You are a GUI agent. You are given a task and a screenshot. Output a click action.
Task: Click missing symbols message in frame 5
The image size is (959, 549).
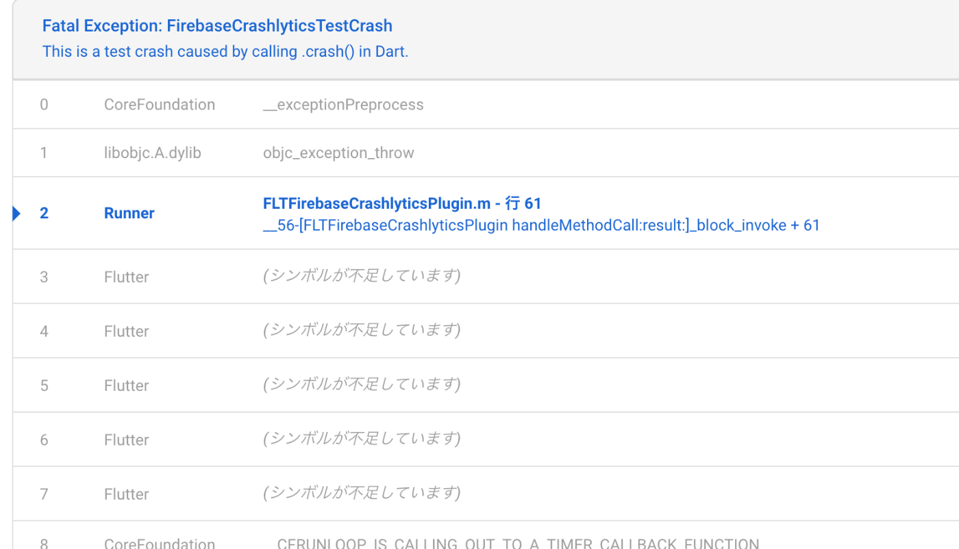362,384
